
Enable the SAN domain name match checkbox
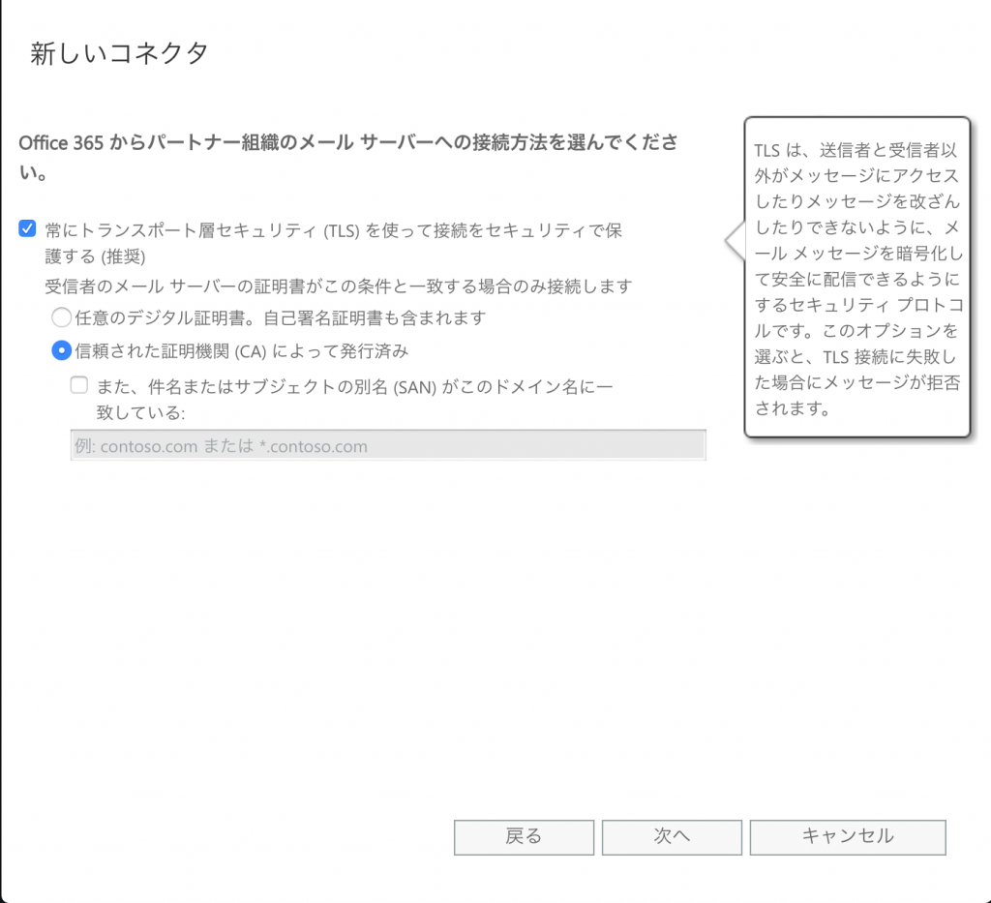(x=79, y=385)
